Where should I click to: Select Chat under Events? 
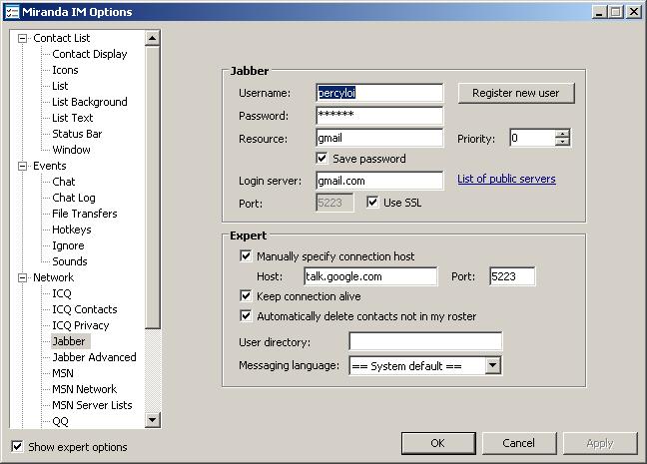click(64, 182)
